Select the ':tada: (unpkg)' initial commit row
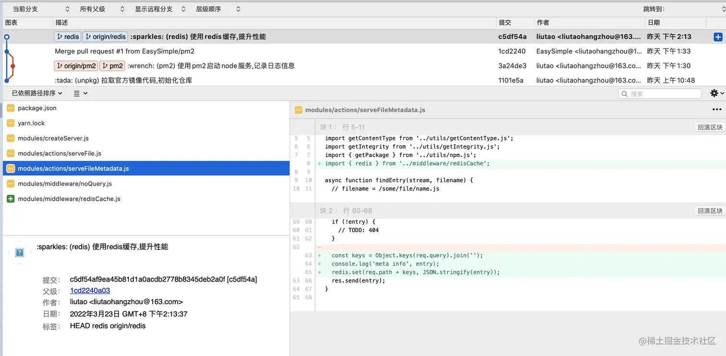The height and width of the screenshot is (356, 726). click(123, 80)
